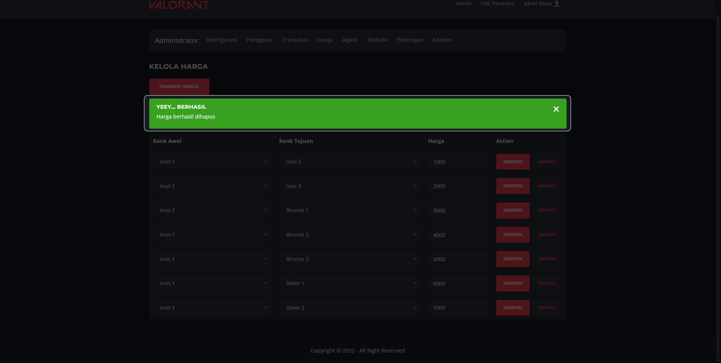Save the Bronze 3 price row

(x=513, y=259)
